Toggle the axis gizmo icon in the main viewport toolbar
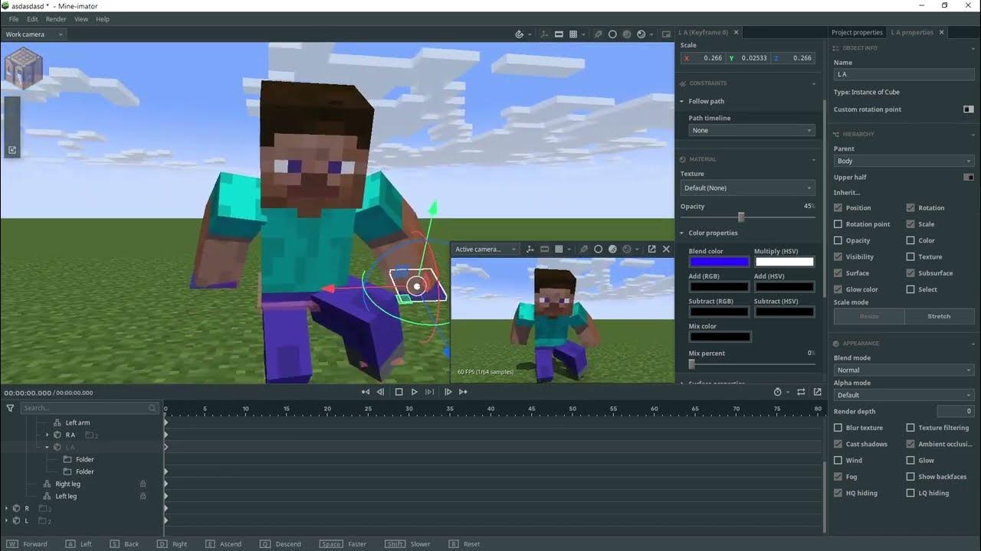 pyautogui.click(x=544, y=34)
